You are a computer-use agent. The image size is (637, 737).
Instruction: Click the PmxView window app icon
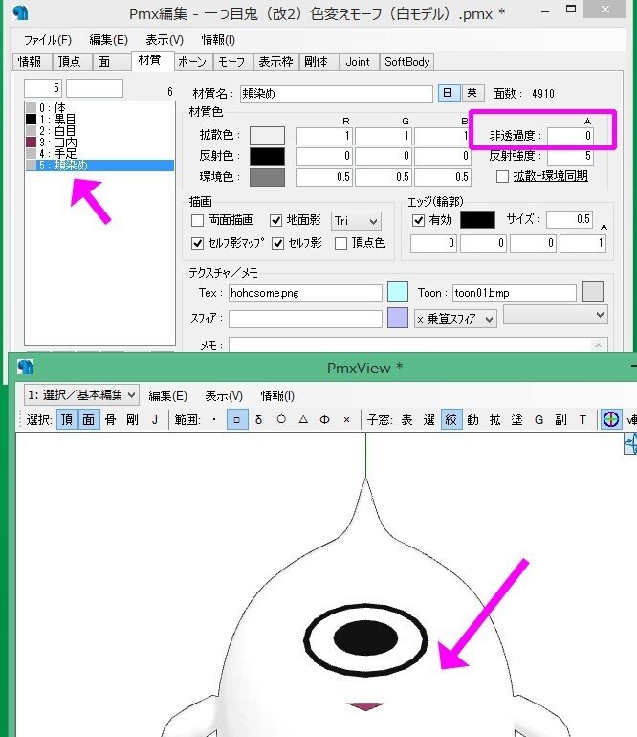click(25, 367)
